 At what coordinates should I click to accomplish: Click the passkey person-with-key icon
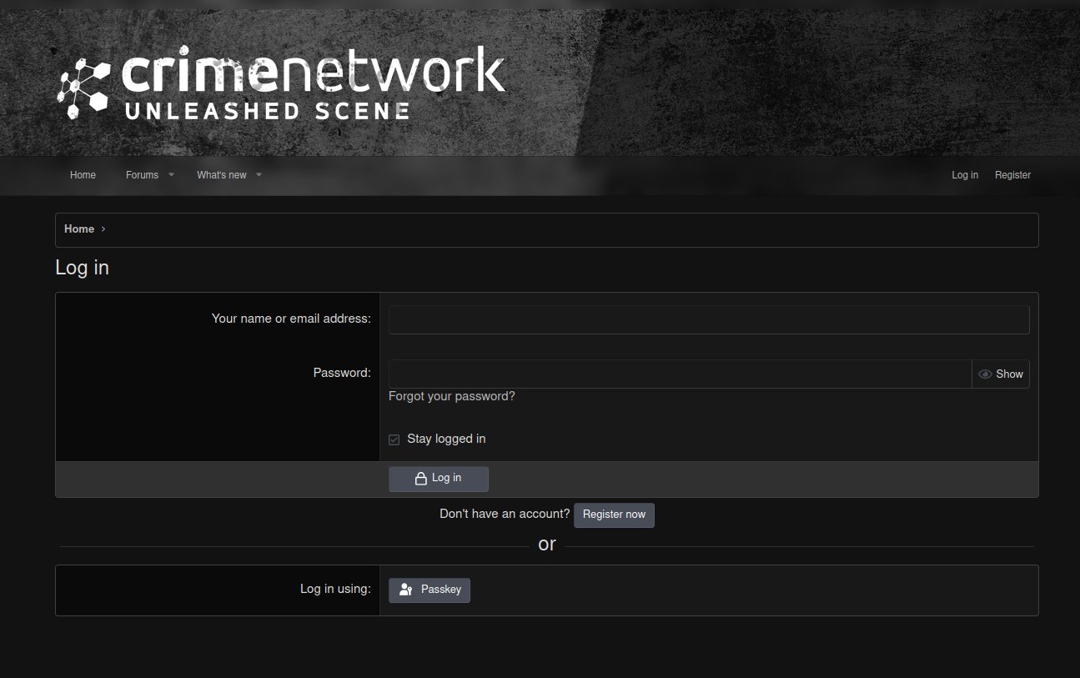[405, 590]
